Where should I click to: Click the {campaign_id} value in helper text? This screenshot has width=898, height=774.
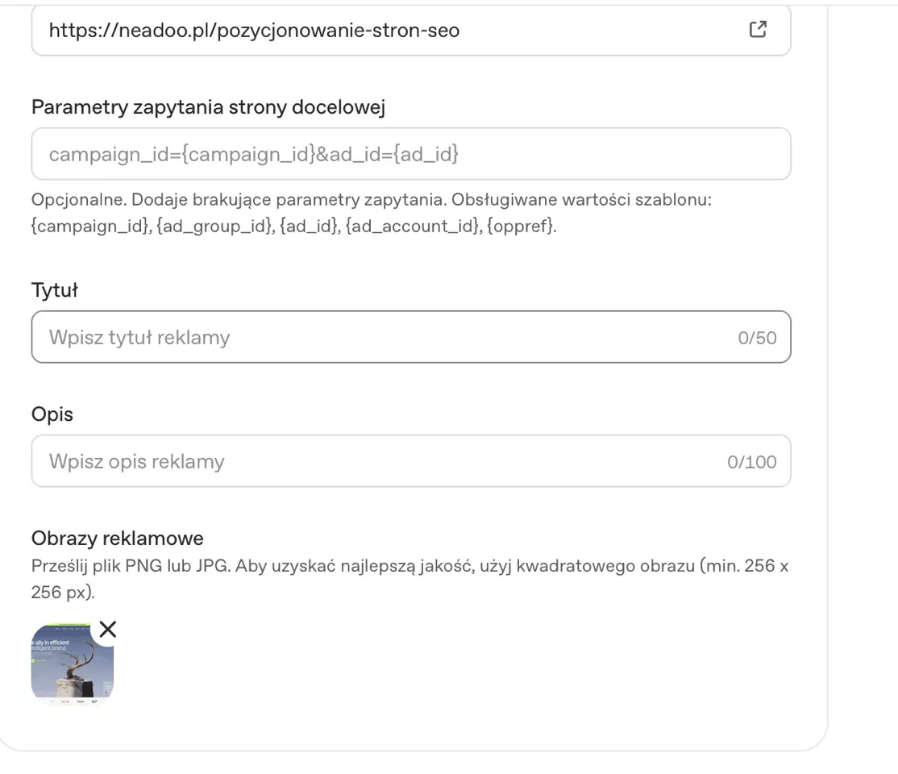click(91, 226)
